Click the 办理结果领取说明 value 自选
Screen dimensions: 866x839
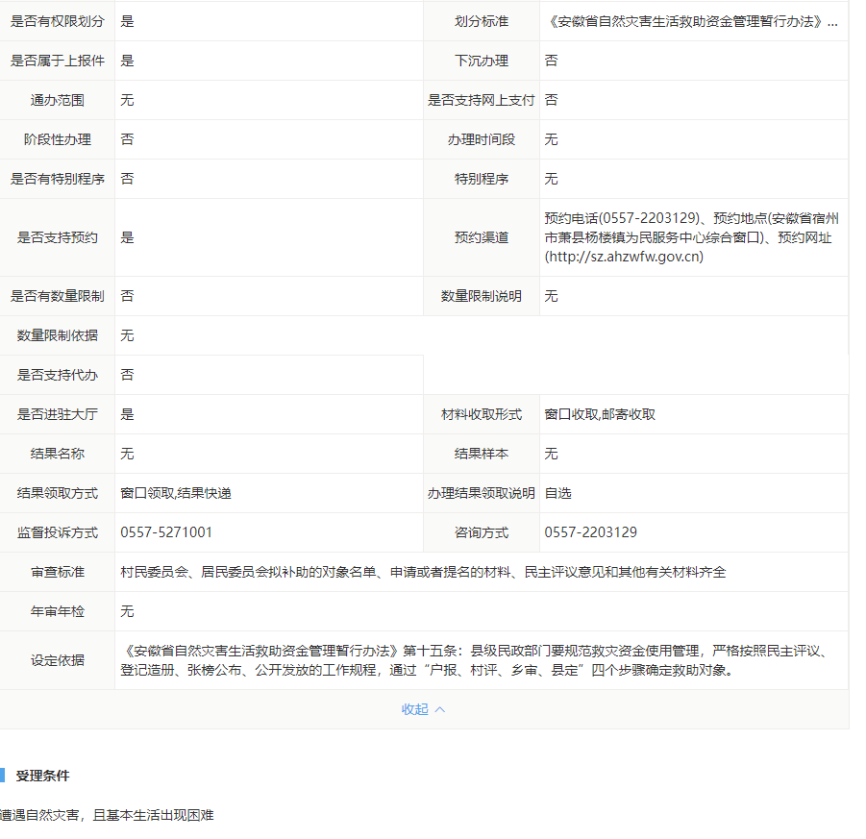point(557,493)
